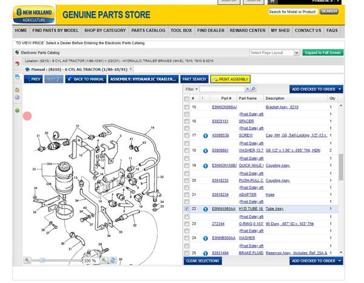Open the Filter dropdown arrow

[197, 89]
